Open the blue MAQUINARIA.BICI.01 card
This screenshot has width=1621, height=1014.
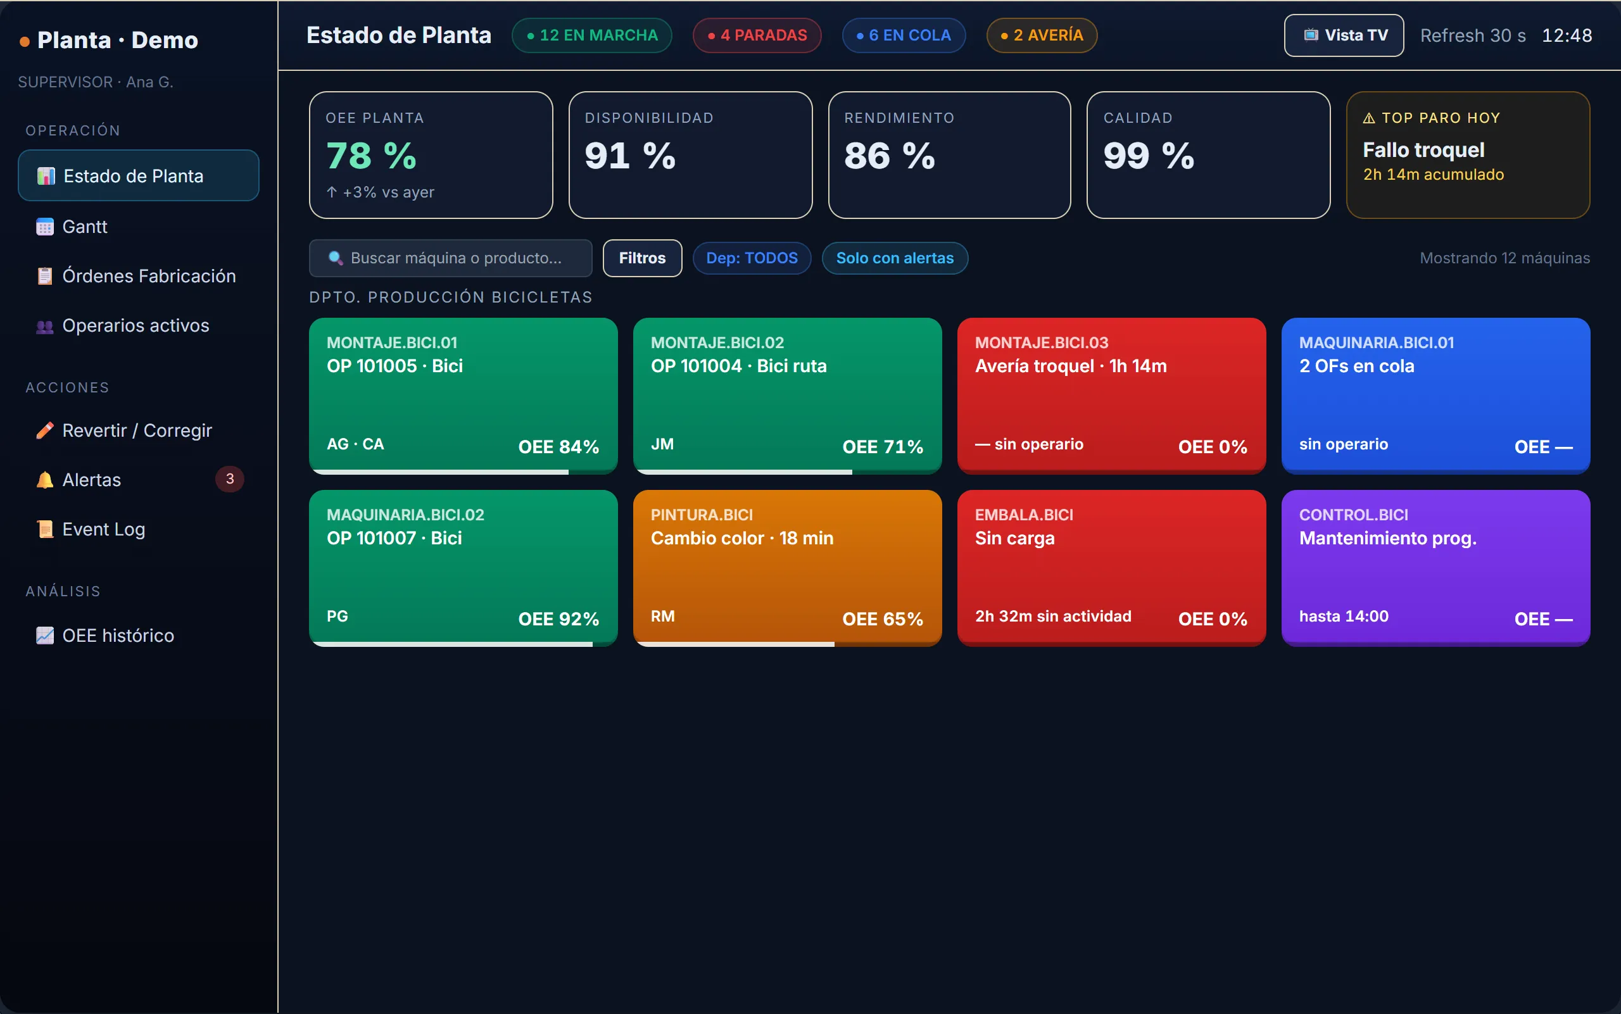click(x=1436, y=396)
